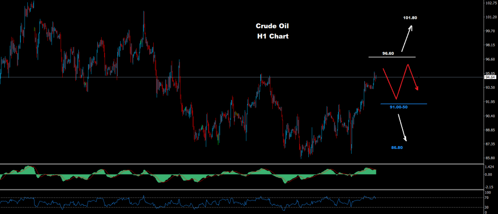
Task: Click the blue "91.00-50" support label
Action: click(x=399, y=107)
